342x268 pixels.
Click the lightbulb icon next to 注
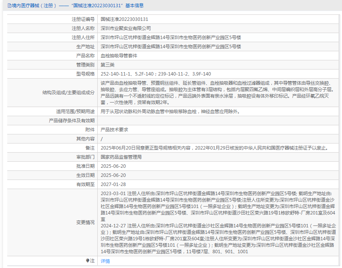[87, 260]
